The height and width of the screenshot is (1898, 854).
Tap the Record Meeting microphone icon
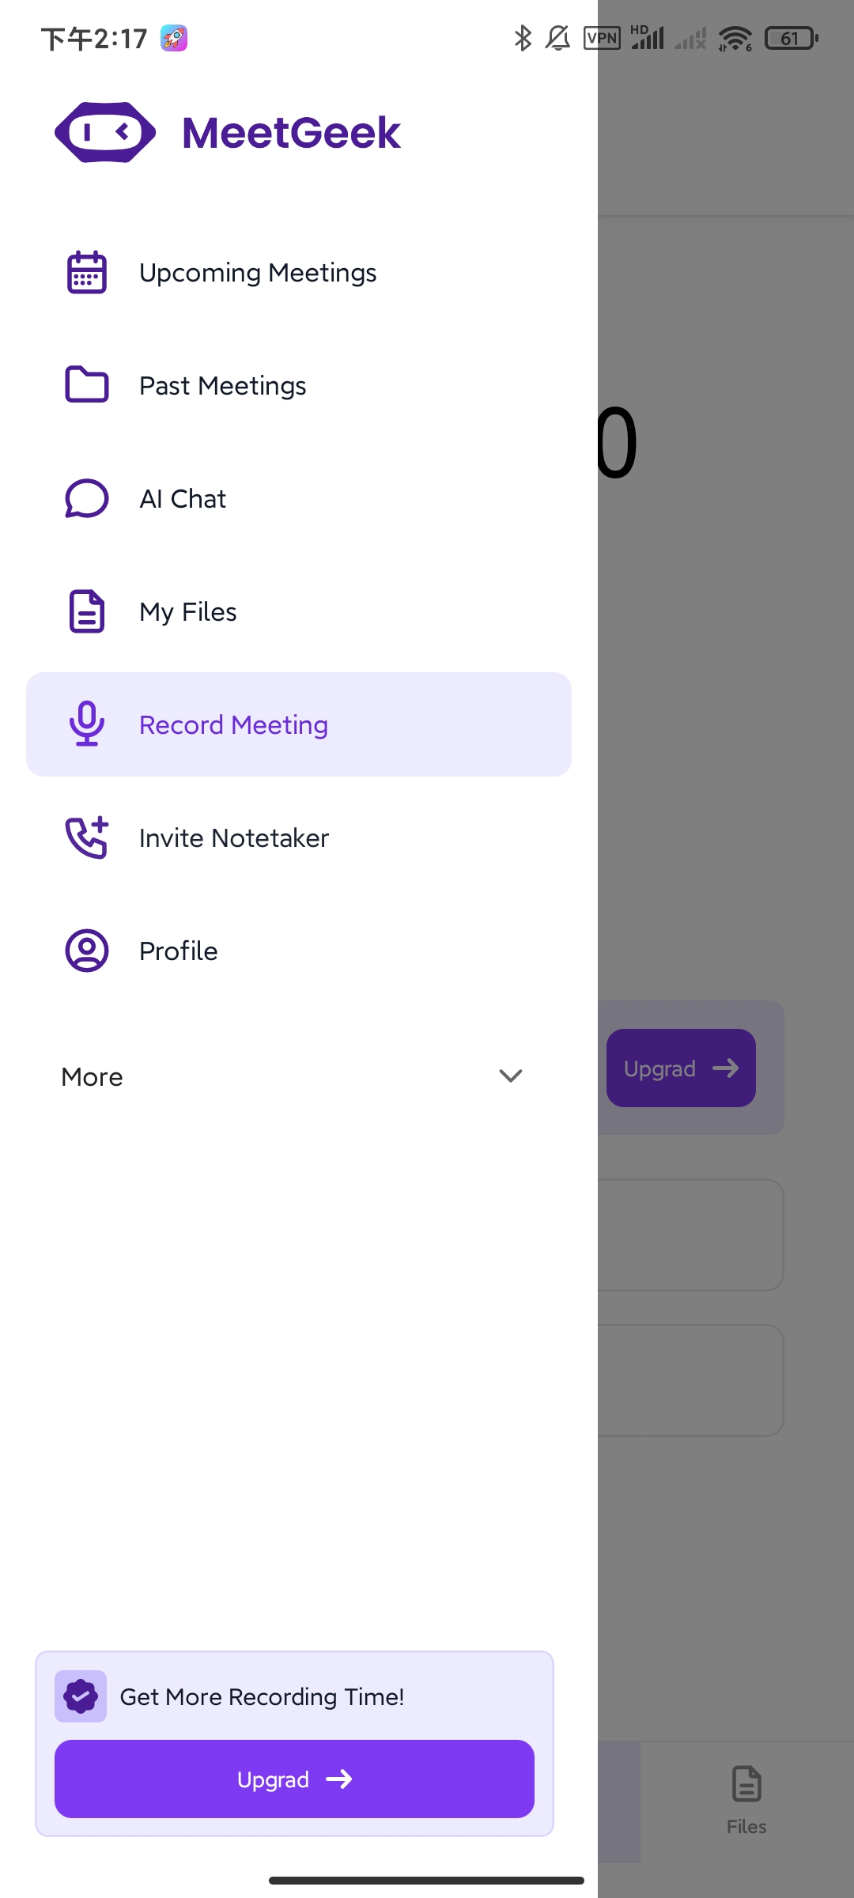(x=87, y=724)
